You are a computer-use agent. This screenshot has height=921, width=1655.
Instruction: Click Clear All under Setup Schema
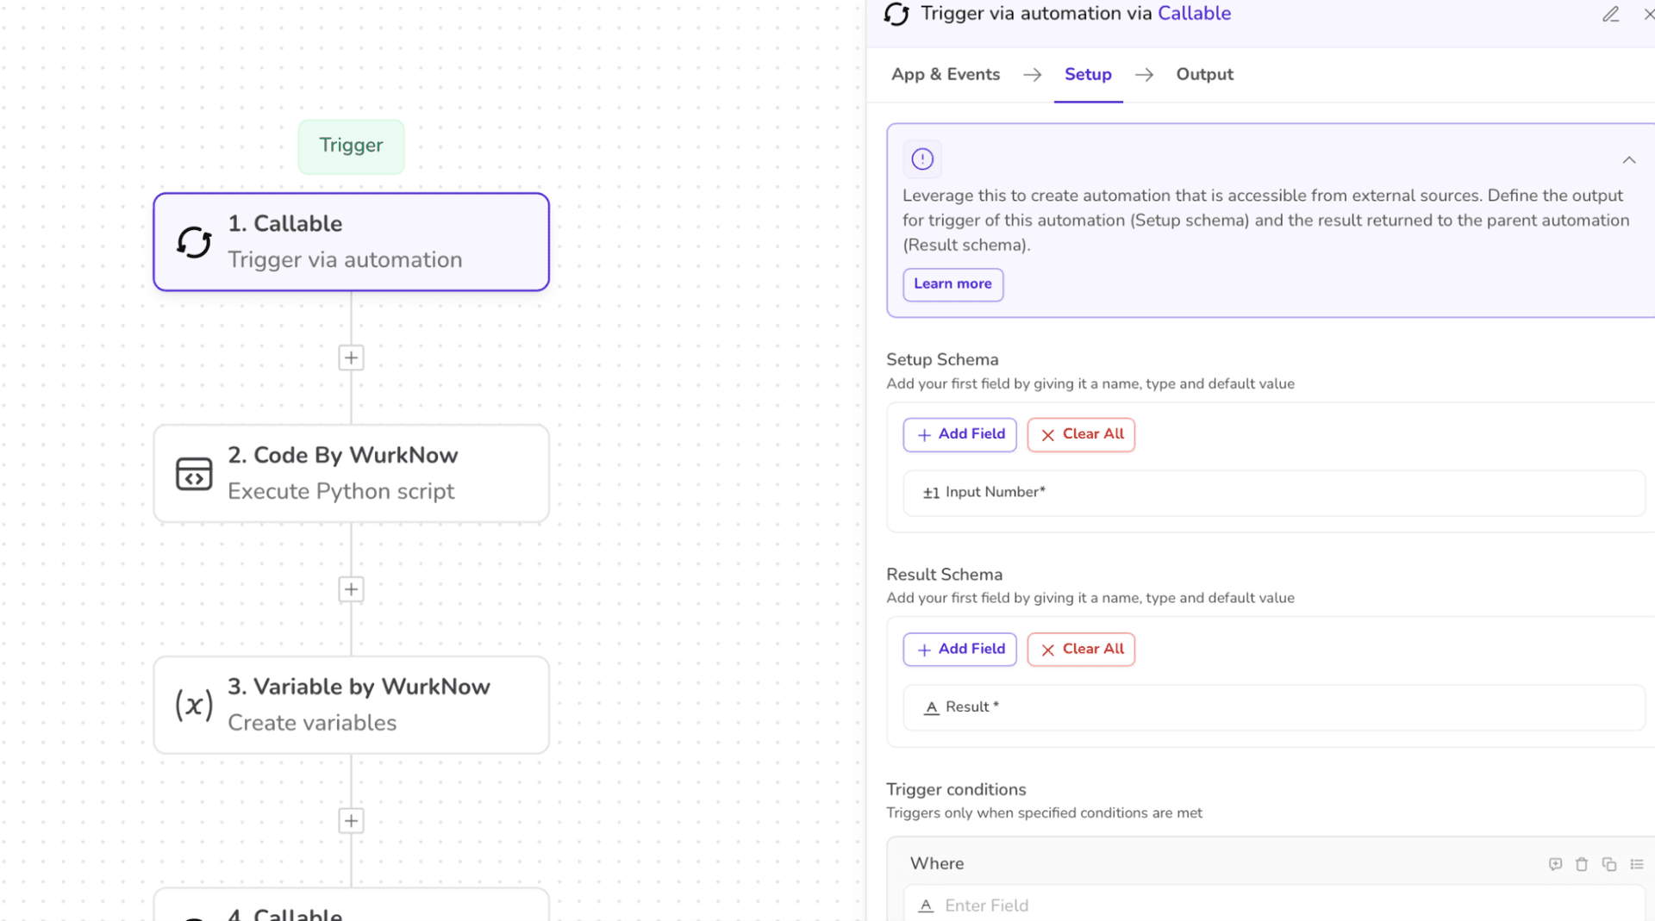1081,434
